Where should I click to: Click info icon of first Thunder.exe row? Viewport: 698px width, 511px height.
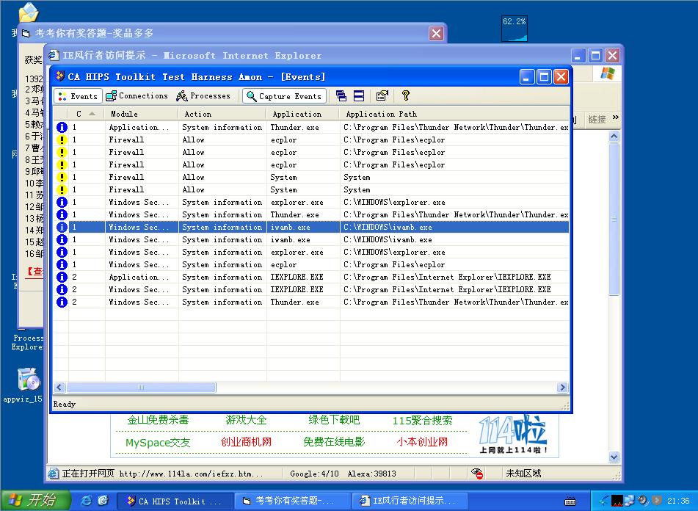click(x=62, y=127)
